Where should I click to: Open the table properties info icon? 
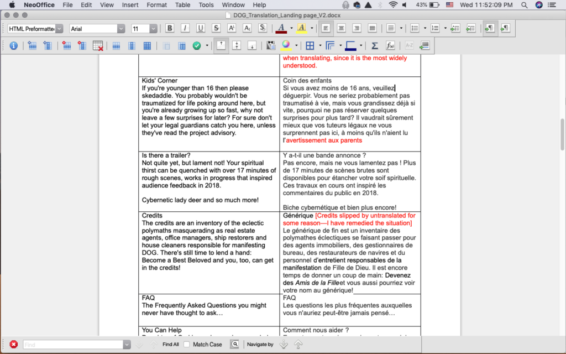(x=13, y=45)
